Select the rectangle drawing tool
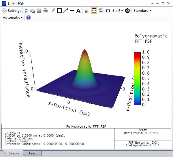The height and width of the screenshot is (157, 173). pos(59,11)
